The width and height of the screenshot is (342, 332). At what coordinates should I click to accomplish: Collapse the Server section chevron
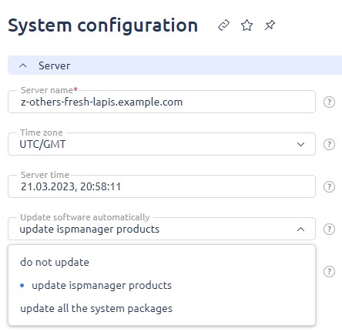point(23,65)
